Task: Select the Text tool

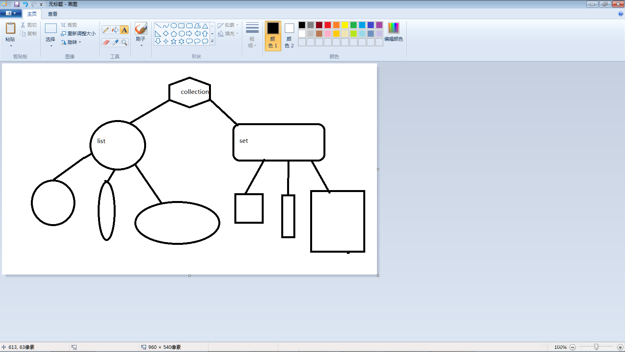Action: [124, 30]
